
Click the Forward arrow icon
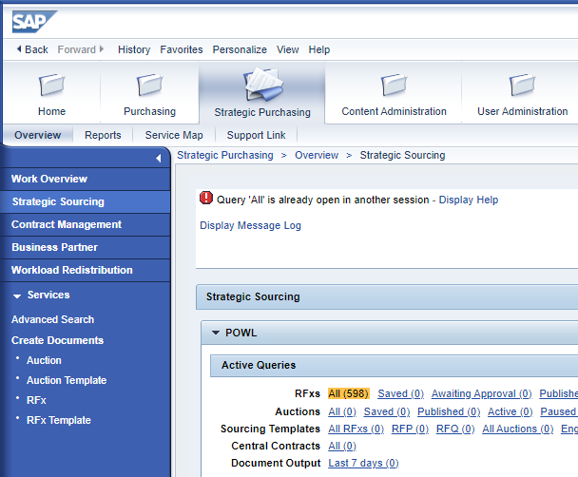tap(102, 49)
